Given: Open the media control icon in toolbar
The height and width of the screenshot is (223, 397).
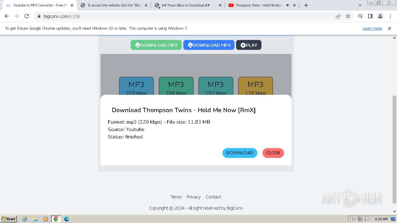Looking at the screenshot, I should click(x=360, y=16).
